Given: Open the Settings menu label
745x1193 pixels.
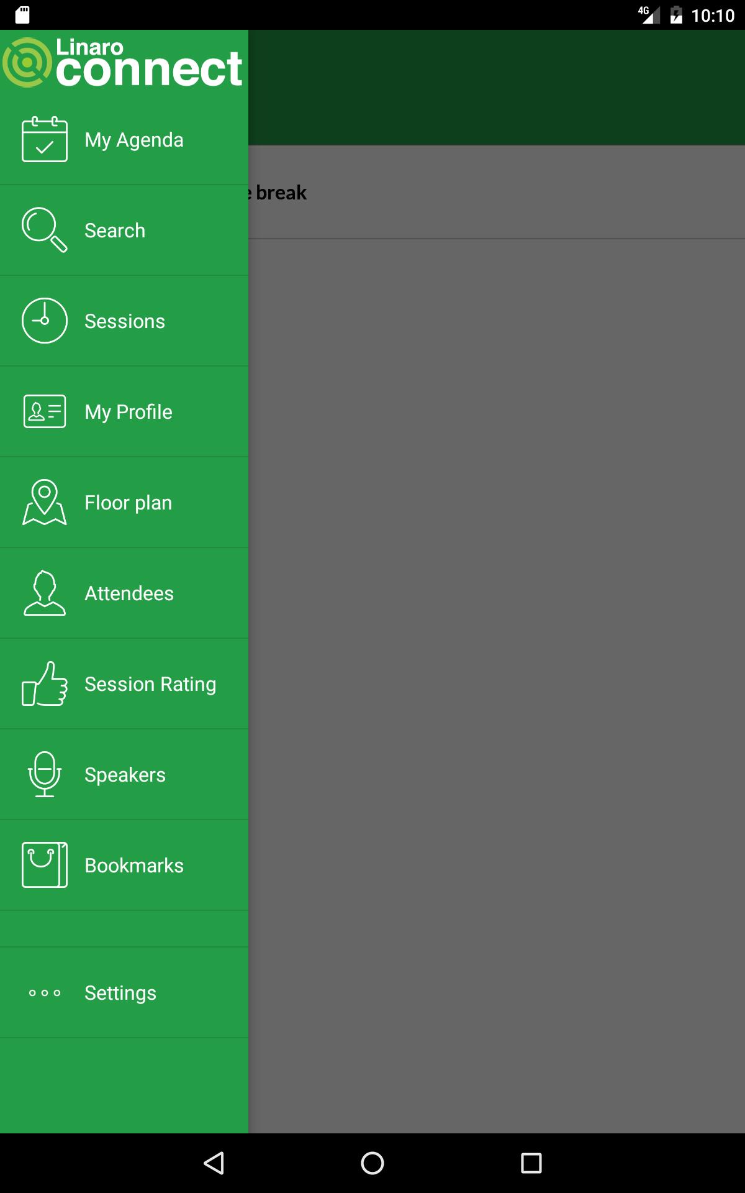Looking at the screenshot, I should point(120,993).
